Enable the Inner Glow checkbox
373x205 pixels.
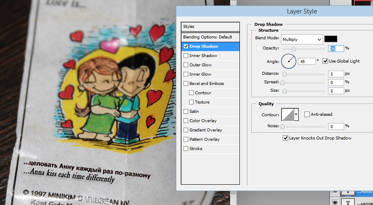186,74
